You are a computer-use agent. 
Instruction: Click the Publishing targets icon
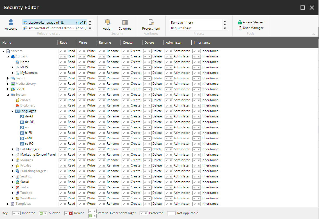click(x=17, y=171)
